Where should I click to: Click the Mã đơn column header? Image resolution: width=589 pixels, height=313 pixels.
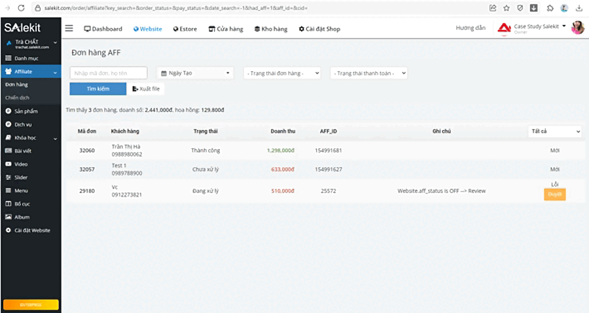(87, 131)
